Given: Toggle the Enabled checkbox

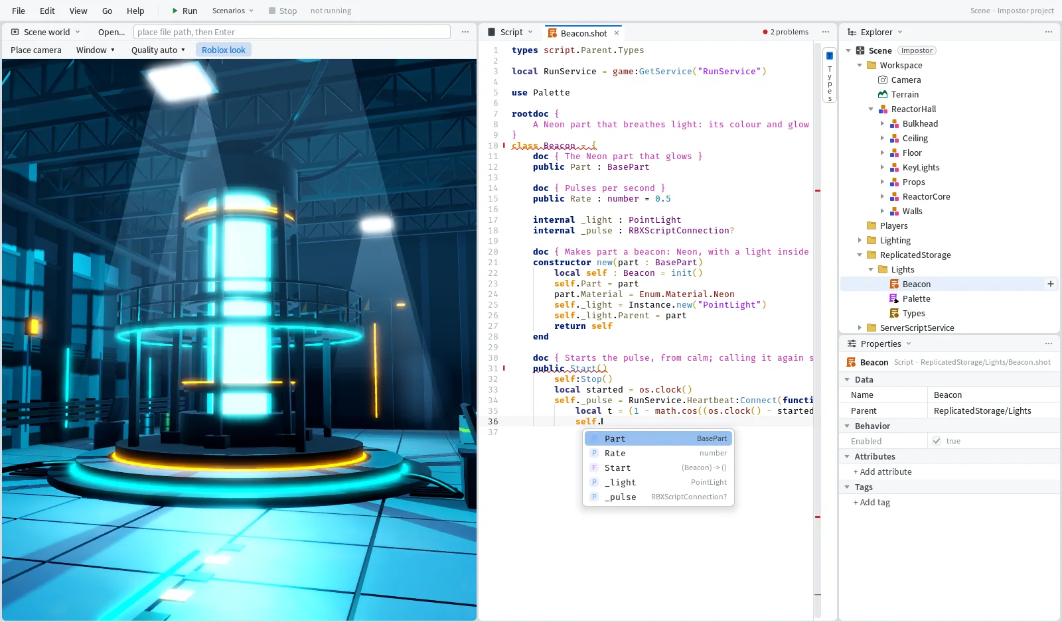Looking at the screenshot, I should coord(937,441).
